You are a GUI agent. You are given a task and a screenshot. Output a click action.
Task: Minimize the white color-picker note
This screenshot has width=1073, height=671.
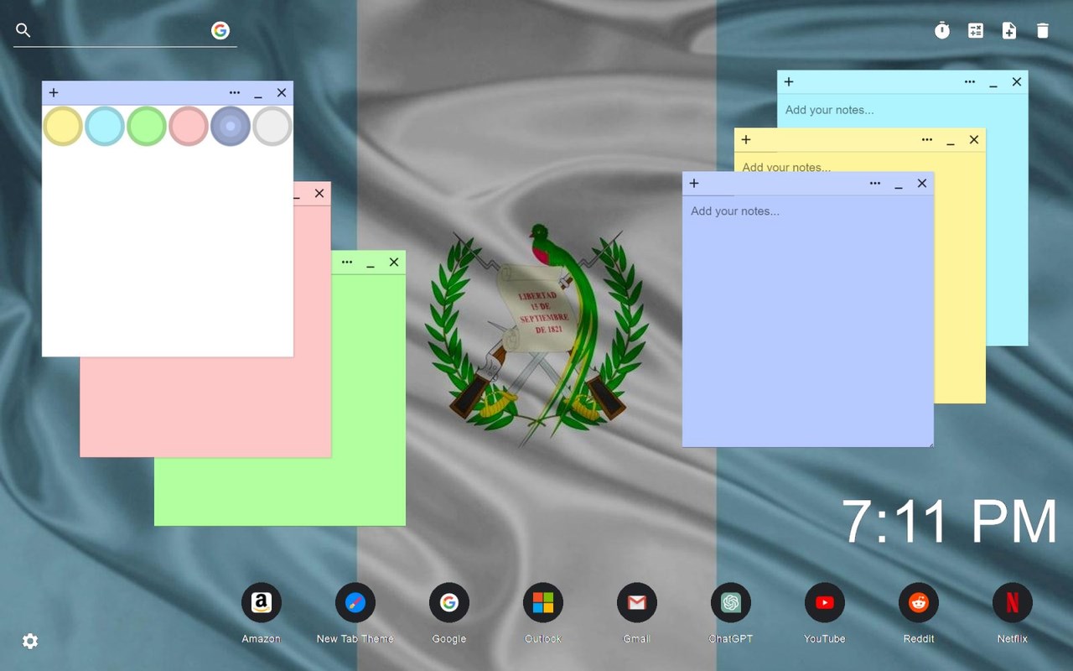[258, 94]
